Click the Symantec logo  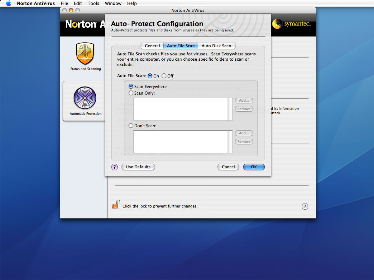(x=291, y=24)
